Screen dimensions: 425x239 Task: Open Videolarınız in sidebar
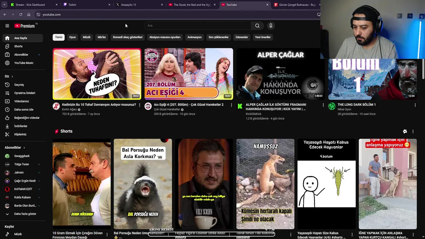pyautogui.click(x=23, y=101)
